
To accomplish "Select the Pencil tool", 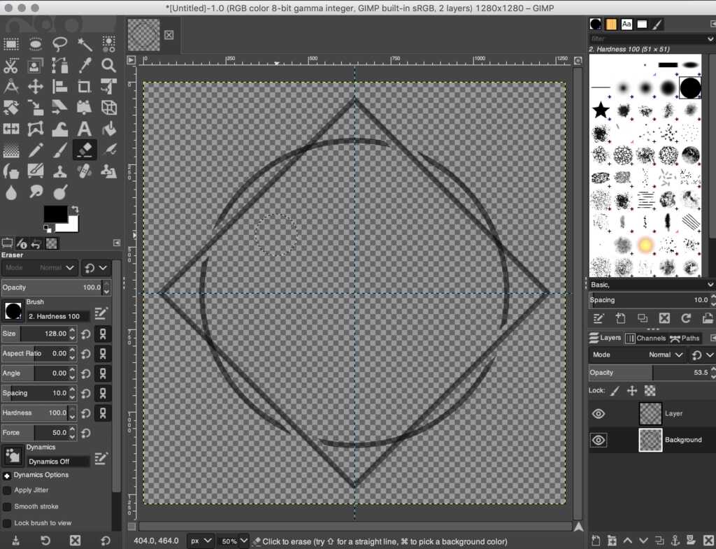I will tap(36, 150).
